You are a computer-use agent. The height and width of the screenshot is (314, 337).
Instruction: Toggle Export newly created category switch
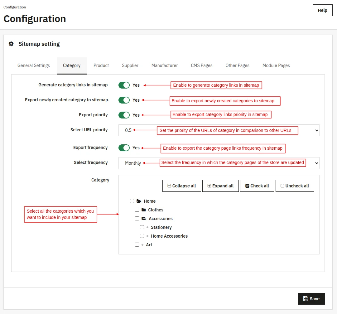[124, 100]
